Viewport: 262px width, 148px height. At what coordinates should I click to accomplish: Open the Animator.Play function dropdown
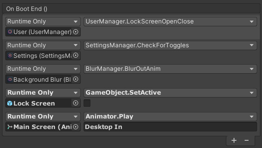[x=170, y=116]
